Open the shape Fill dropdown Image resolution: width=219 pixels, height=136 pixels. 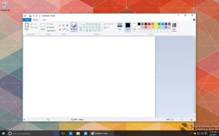point(107,27)
